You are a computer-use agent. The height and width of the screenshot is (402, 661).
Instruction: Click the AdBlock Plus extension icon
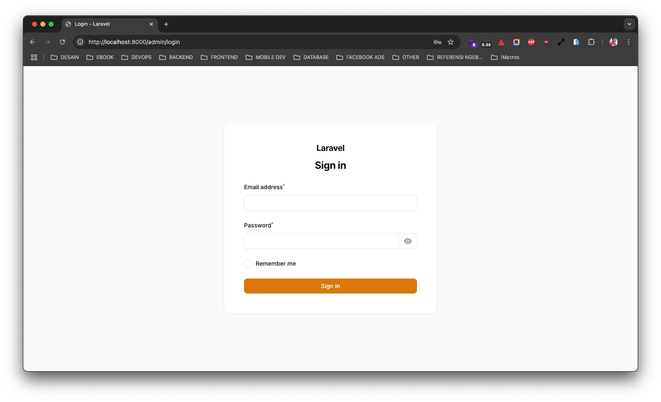pyautogui.click(x=531, y=42)
